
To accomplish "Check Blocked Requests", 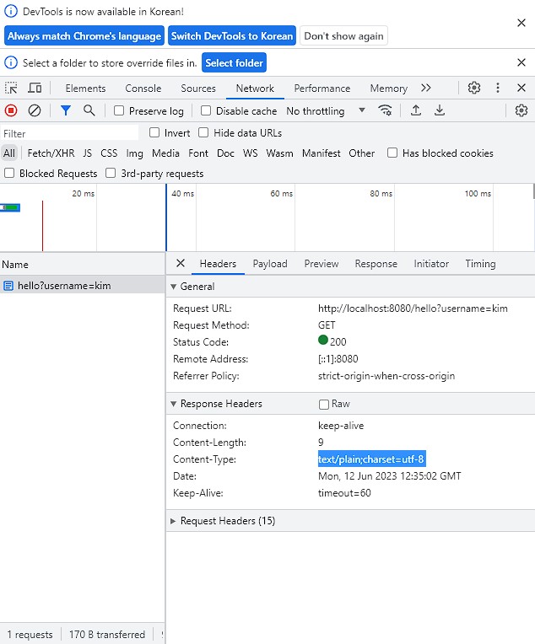I will (x=9, y=173).
